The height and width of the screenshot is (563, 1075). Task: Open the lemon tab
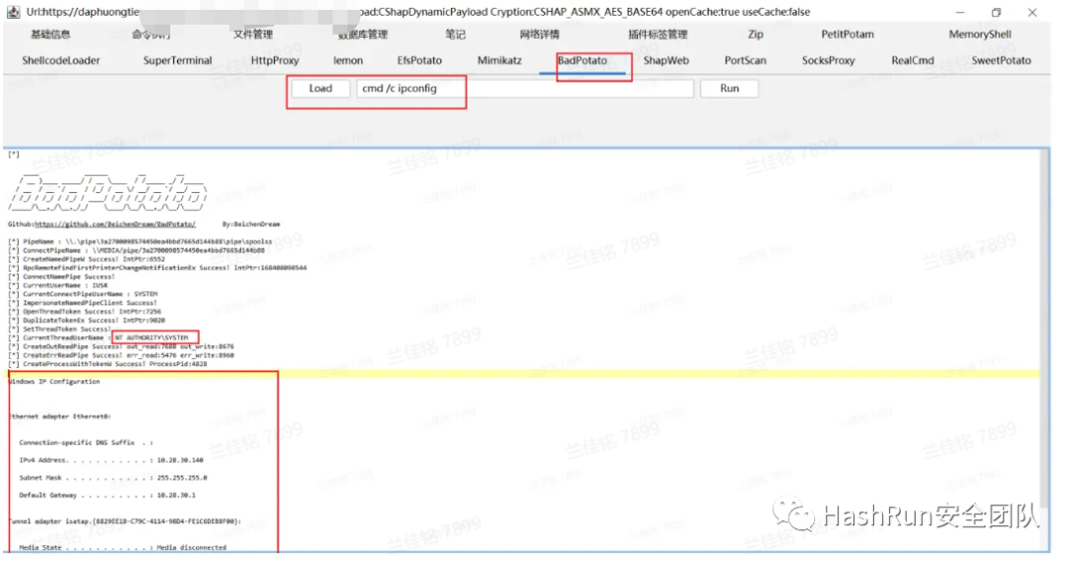348,61
